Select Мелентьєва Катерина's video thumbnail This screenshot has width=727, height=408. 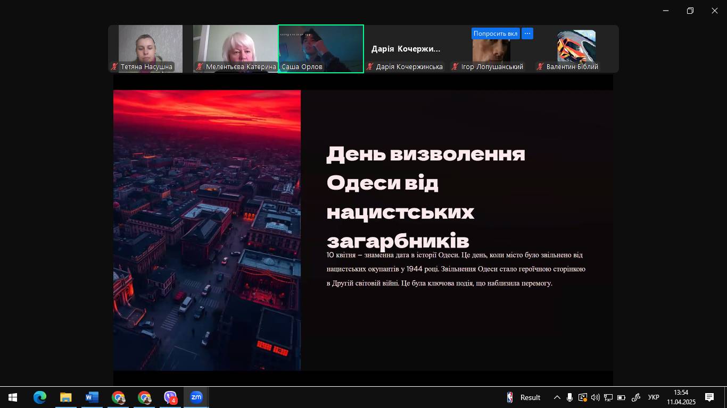236,49
